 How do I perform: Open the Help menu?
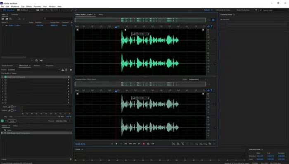point(59,7)
